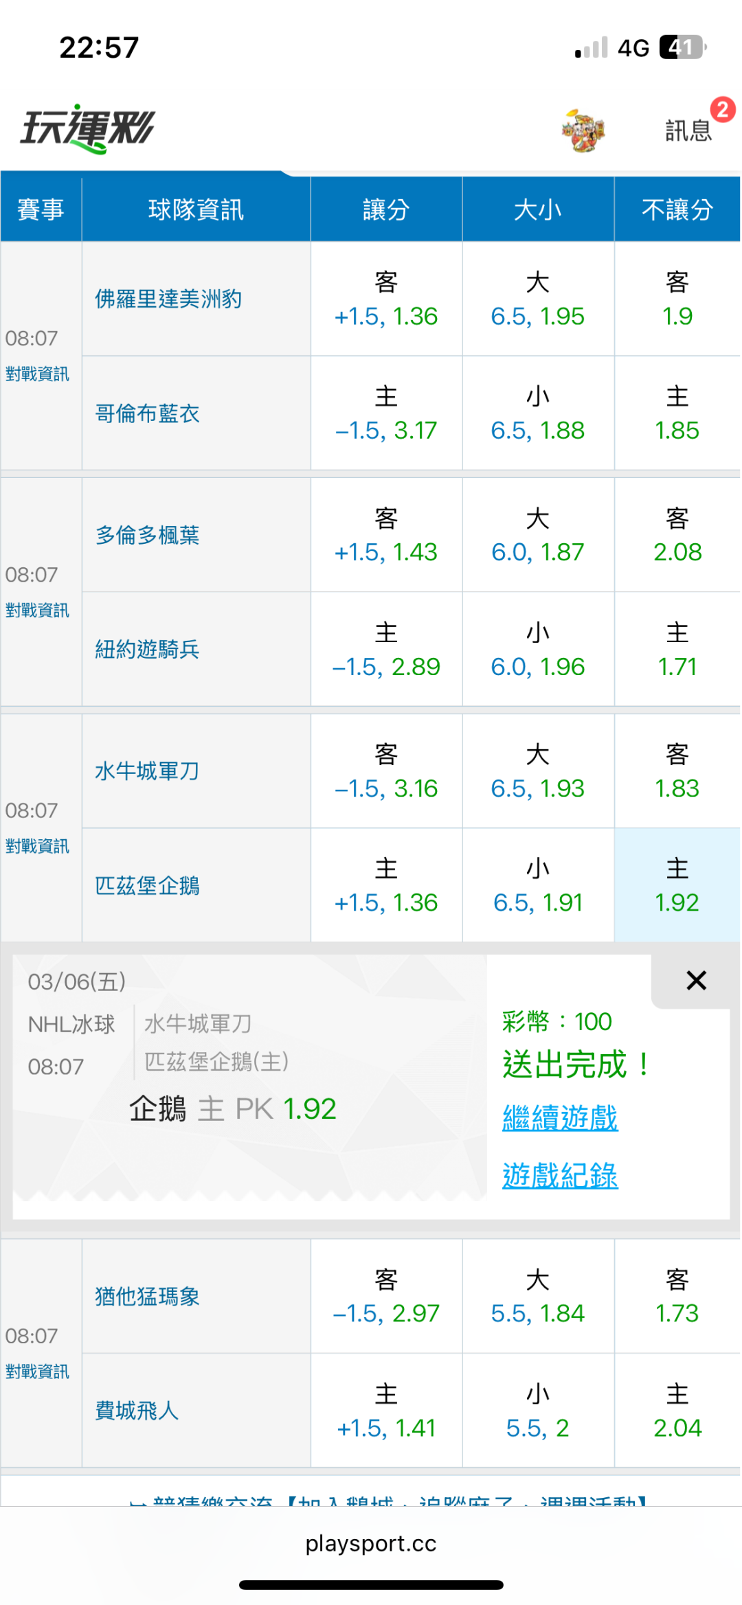Pick 紐約遊騎兵 home -1.5 at 2.89
The image size is (742, 1605).
pos(386,650)
